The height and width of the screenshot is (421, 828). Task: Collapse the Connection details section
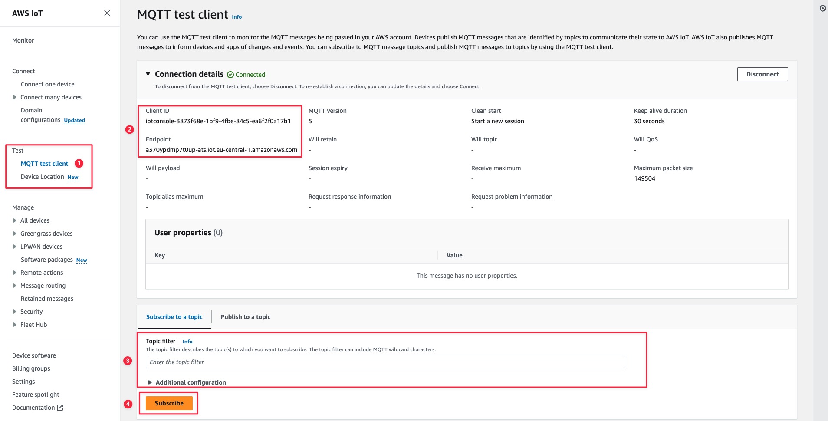pos(148,74)
